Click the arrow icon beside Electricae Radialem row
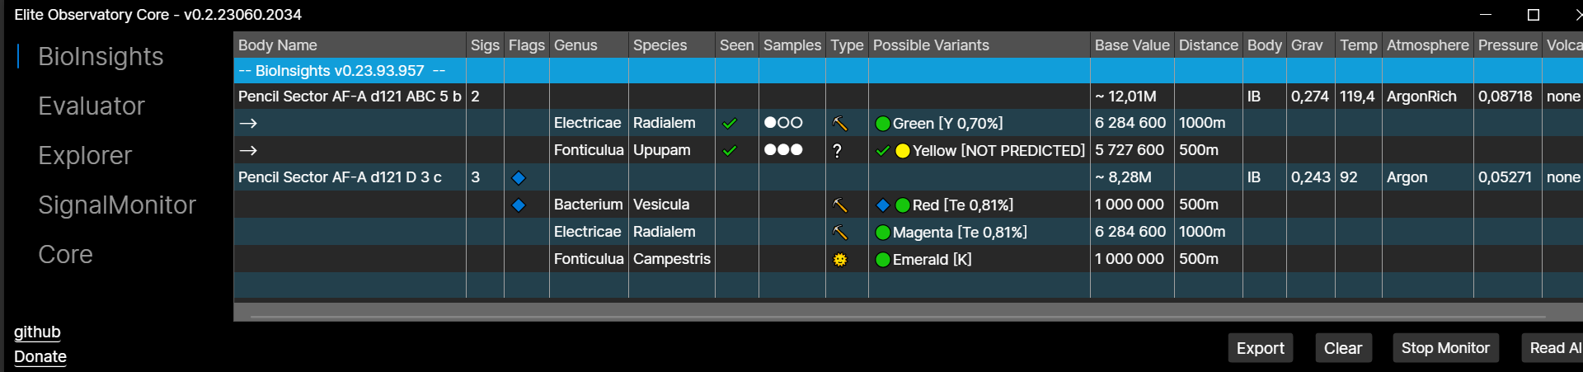Screen dimensions: 1583x372 pos(248,124)
